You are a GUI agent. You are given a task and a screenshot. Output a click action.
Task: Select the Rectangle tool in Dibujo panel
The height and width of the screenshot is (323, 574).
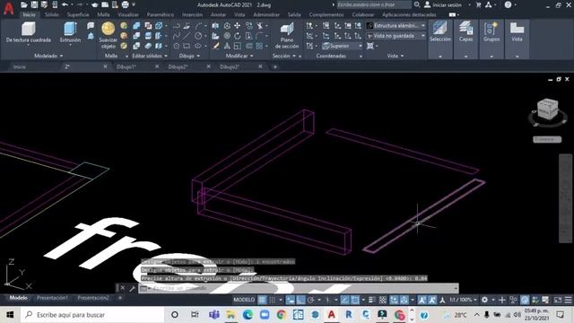tap(187, 46)
